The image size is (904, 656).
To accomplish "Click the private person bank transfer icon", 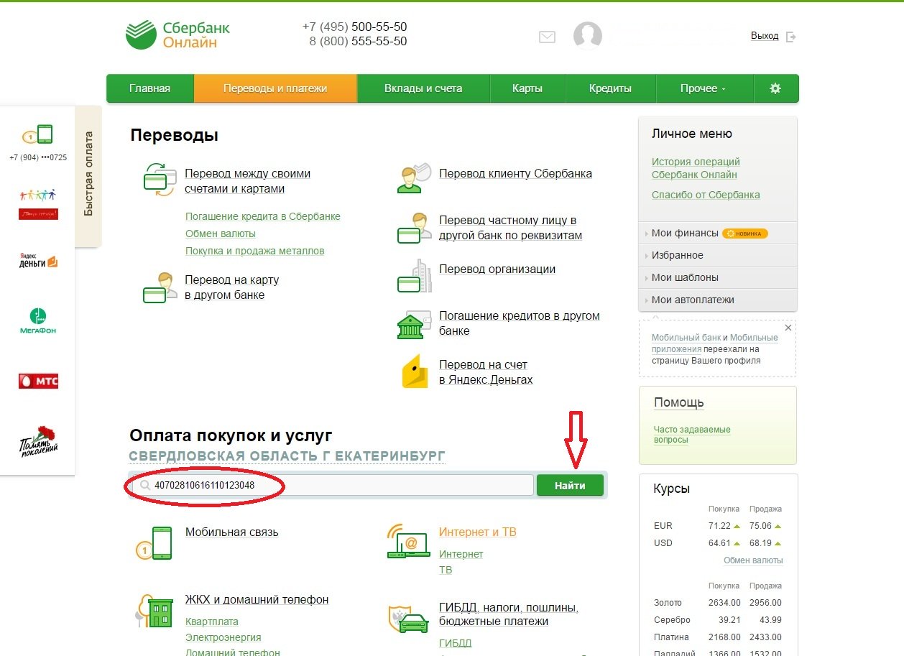I will pos(413,228).
